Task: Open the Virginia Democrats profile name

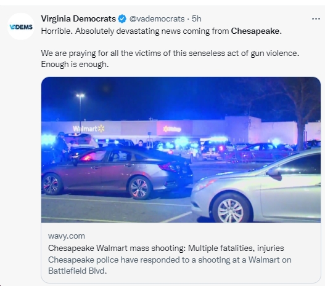Action: (x=78, y=19)
